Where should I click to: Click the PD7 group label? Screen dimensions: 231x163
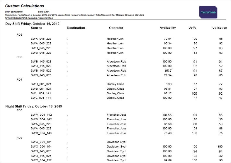pos(19,80)
